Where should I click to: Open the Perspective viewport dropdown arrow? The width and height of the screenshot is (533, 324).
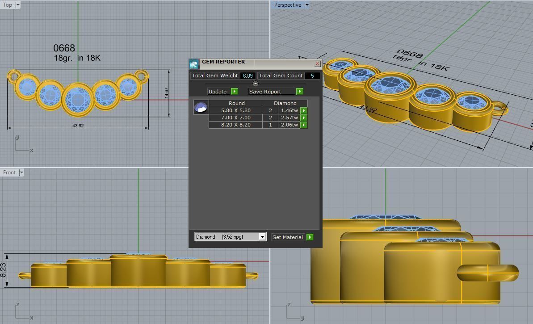306,5
